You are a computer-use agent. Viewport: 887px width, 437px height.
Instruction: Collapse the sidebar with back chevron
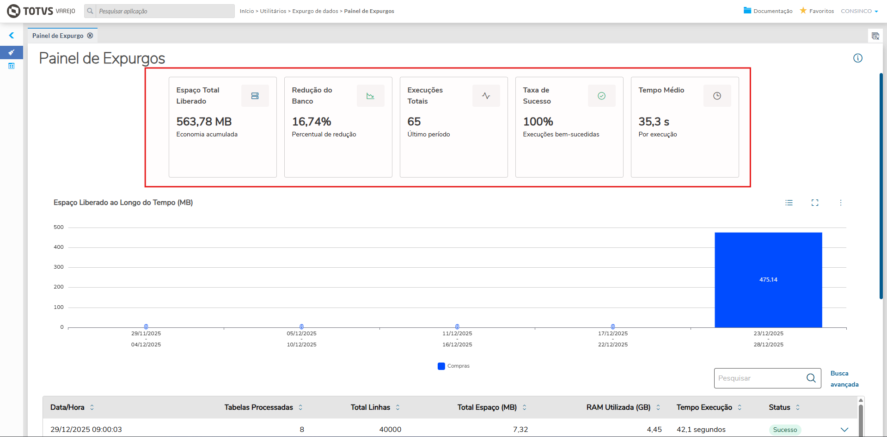pyautogui.click(x=12, y=35)
